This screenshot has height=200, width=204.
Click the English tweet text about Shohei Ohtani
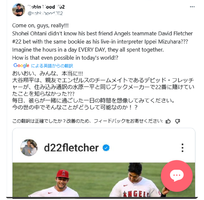tap(102, 42)
